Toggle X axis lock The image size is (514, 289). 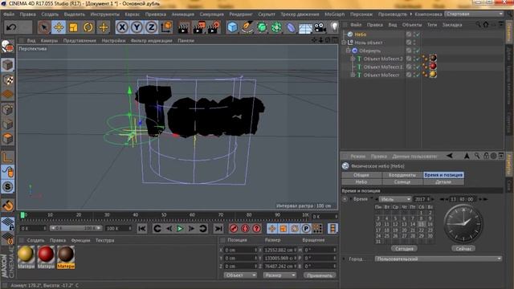122,27
